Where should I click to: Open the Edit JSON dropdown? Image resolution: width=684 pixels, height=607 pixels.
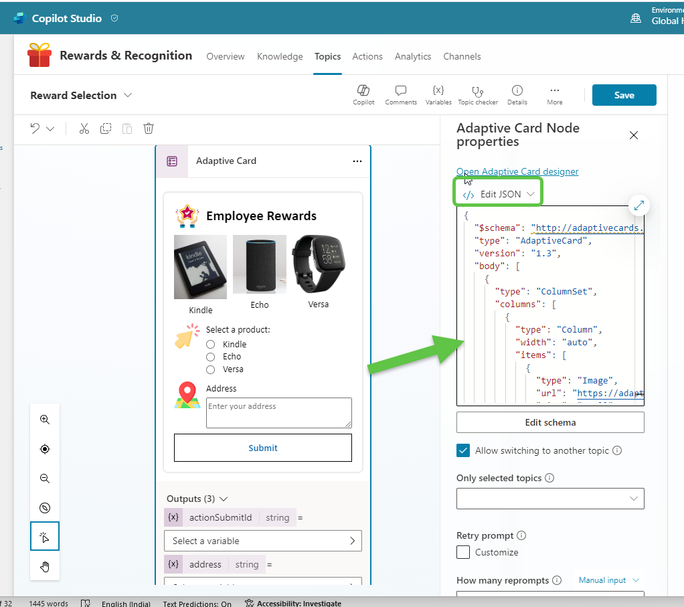pyautogui.click(x=499, y=194)
